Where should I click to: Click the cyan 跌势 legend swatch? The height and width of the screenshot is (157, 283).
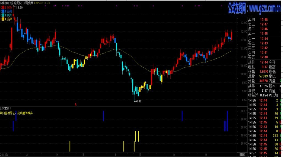click(3, 15)
